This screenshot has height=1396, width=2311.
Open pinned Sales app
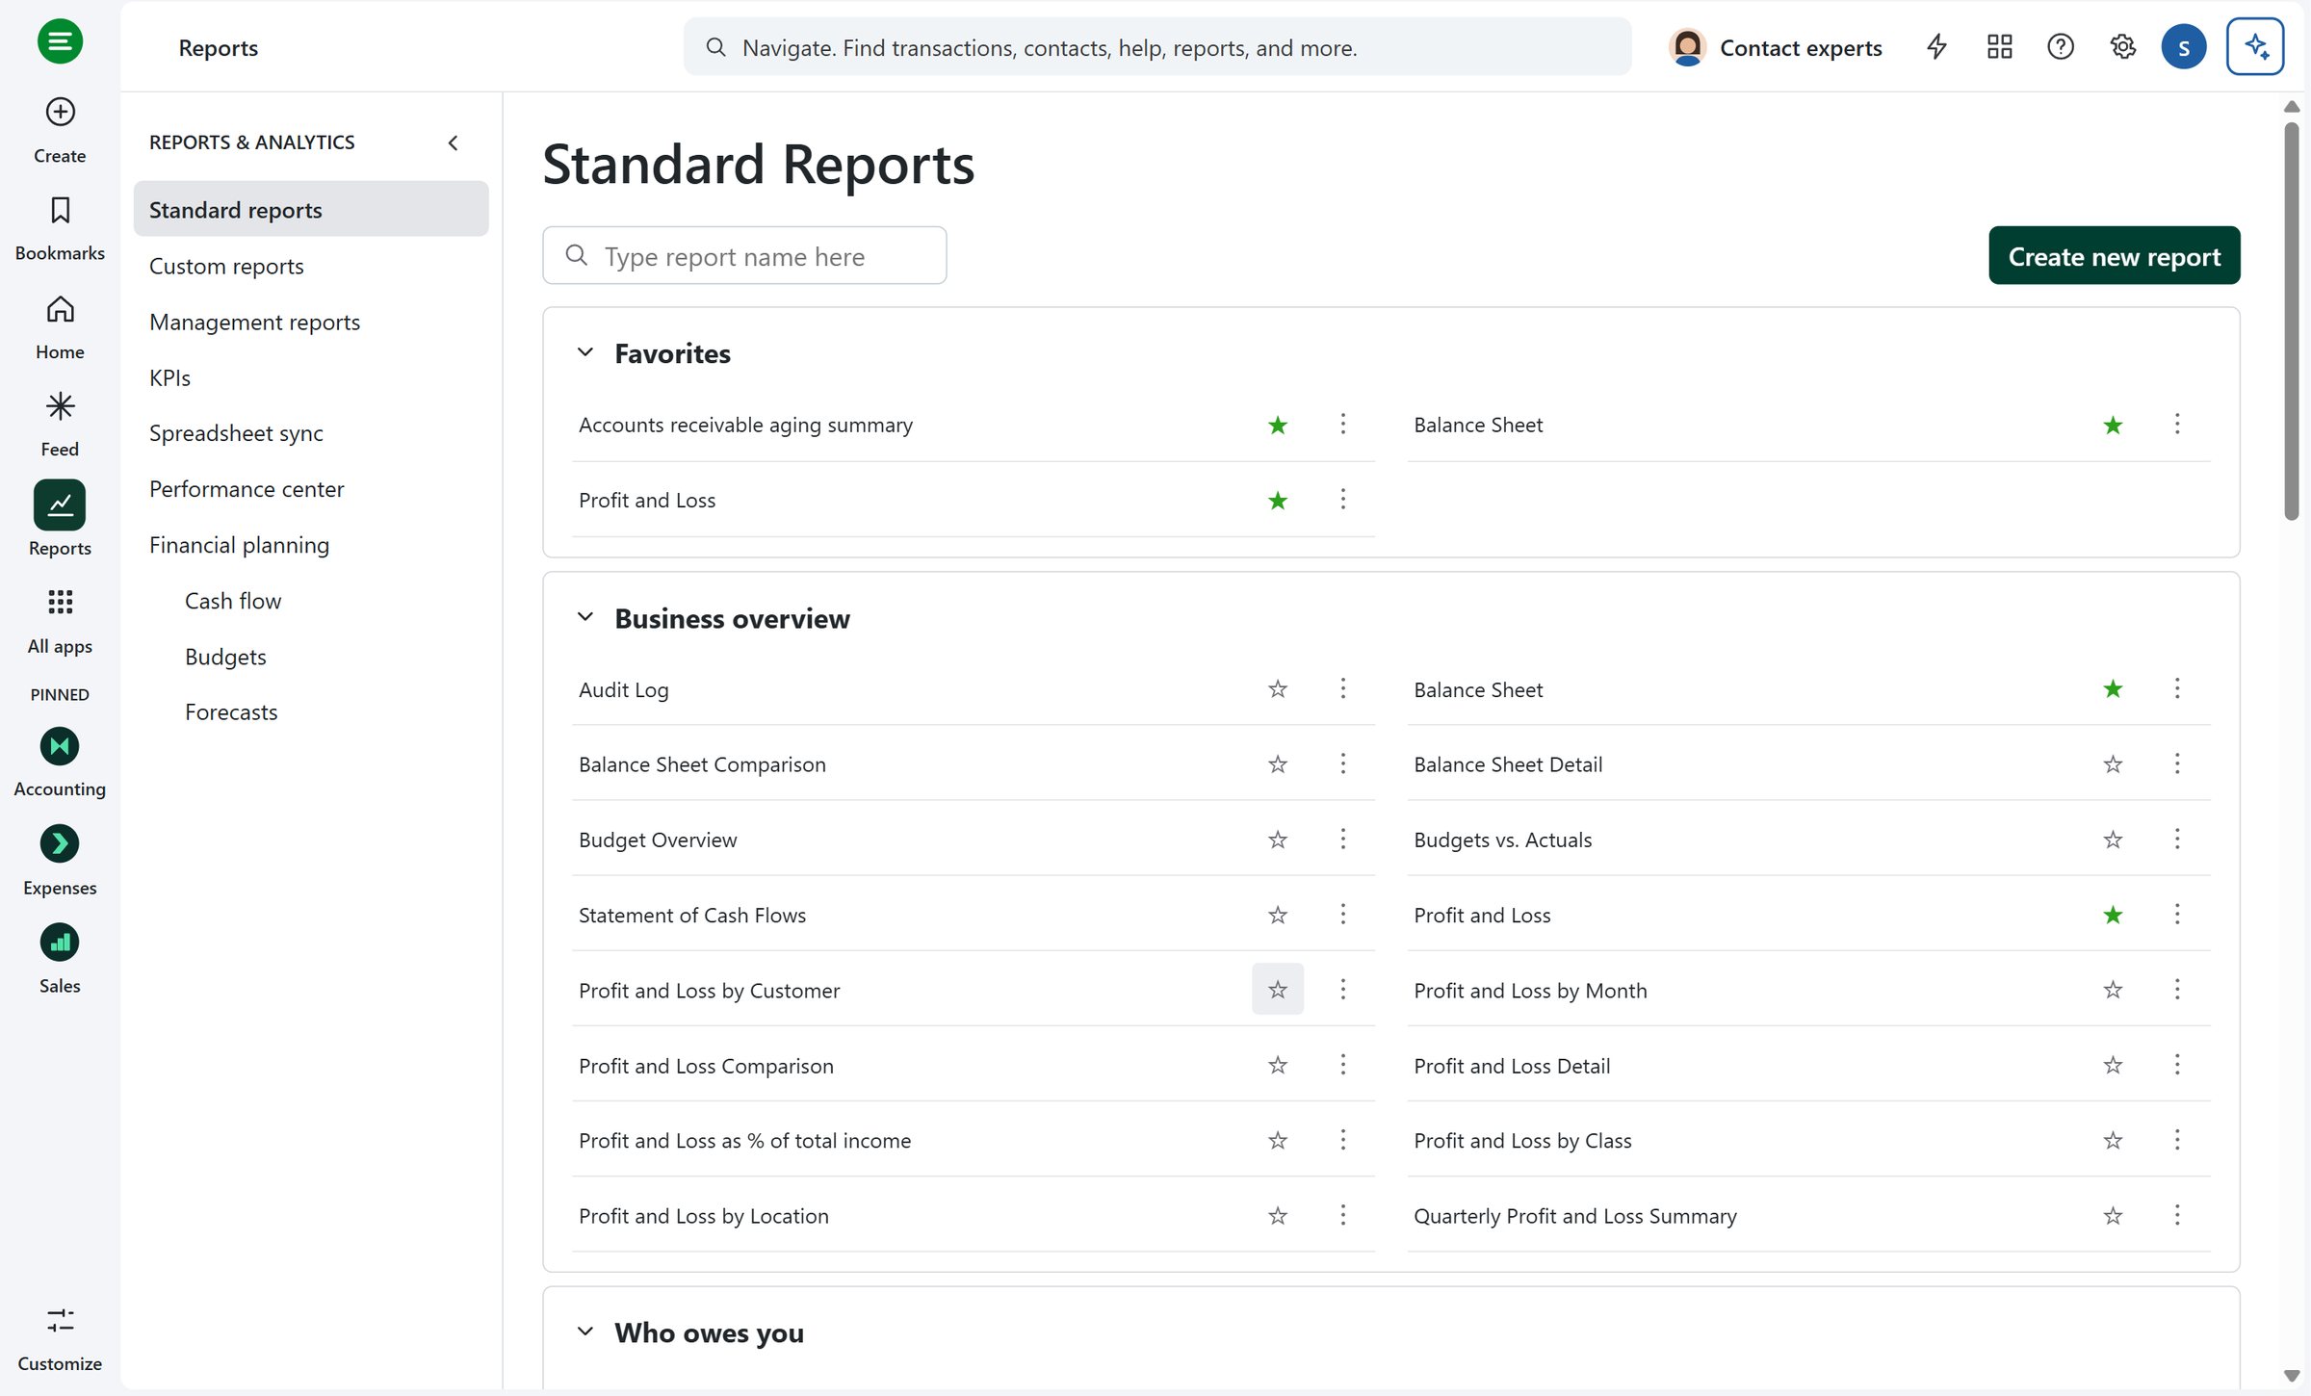60,943
